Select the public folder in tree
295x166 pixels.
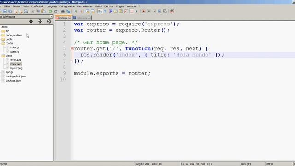pos(9,39)
